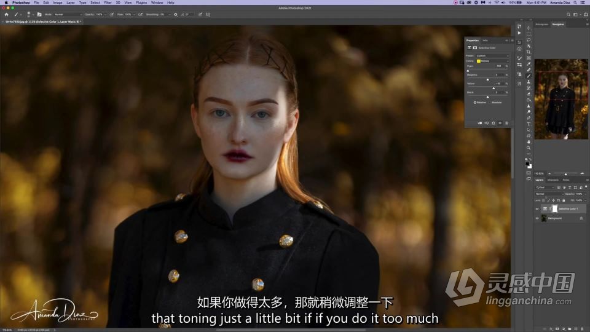Open the layer blend mode Normal dropdown
The width and height of the screenshot is (590, 332).
pyautogui.click(x=549, y=194)
